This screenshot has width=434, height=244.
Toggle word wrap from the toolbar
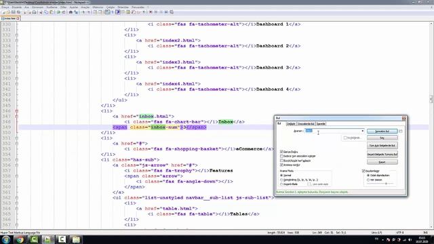107,12
